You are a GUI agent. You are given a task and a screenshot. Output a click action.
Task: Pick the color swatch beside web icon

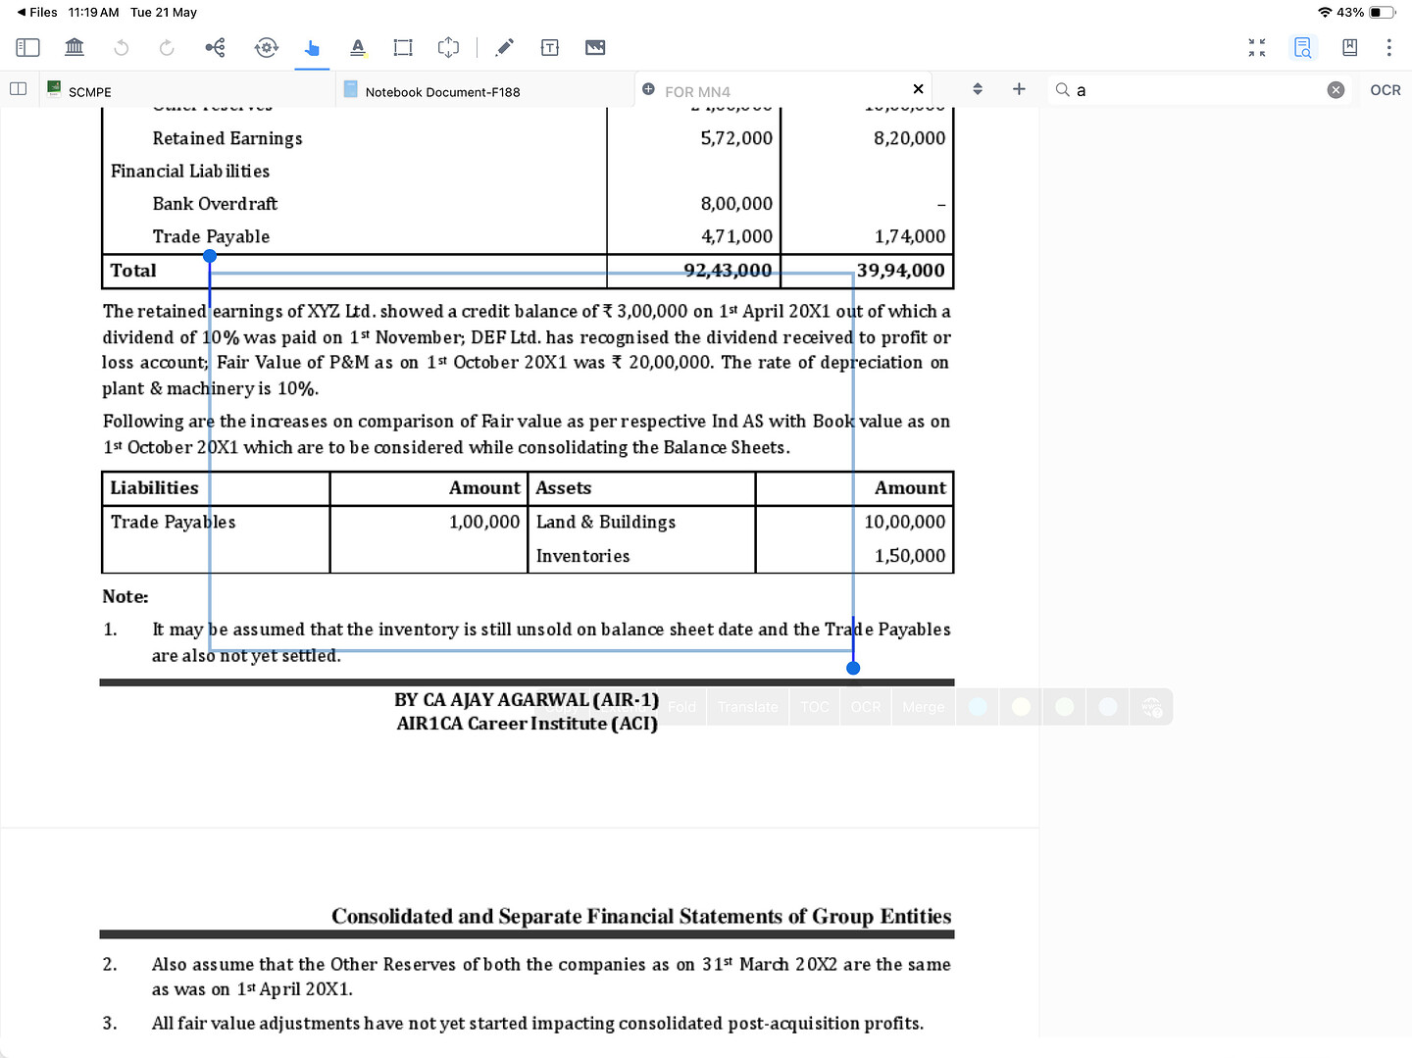(1108, 707)
